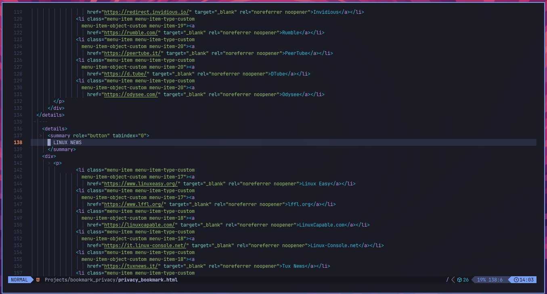547x294 pixels.
Task: Click the clock icon next to 14:03
Action: [x=516, y=280]
